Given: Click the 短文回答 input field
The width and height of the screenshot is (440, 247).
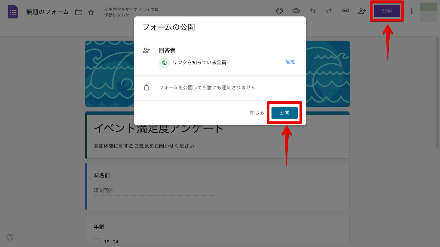Looking at the screenshot, I should pyautogui.click(x=155, y=190).
